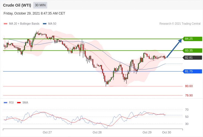The image size is (203, 137).
Task: Click the blue MA 50 legend color swatch
Action: [x=45, y=24]
